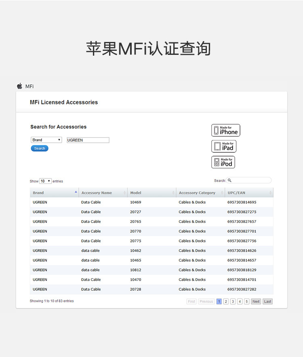Open the Show entries count dropdown
This screenshot has width=303, height=357.
45,181
